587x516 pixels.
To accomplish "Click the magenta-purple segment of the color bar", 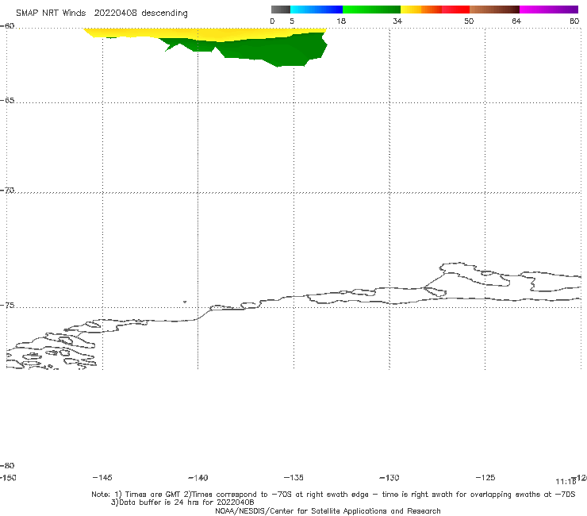I will click(549, 10).
